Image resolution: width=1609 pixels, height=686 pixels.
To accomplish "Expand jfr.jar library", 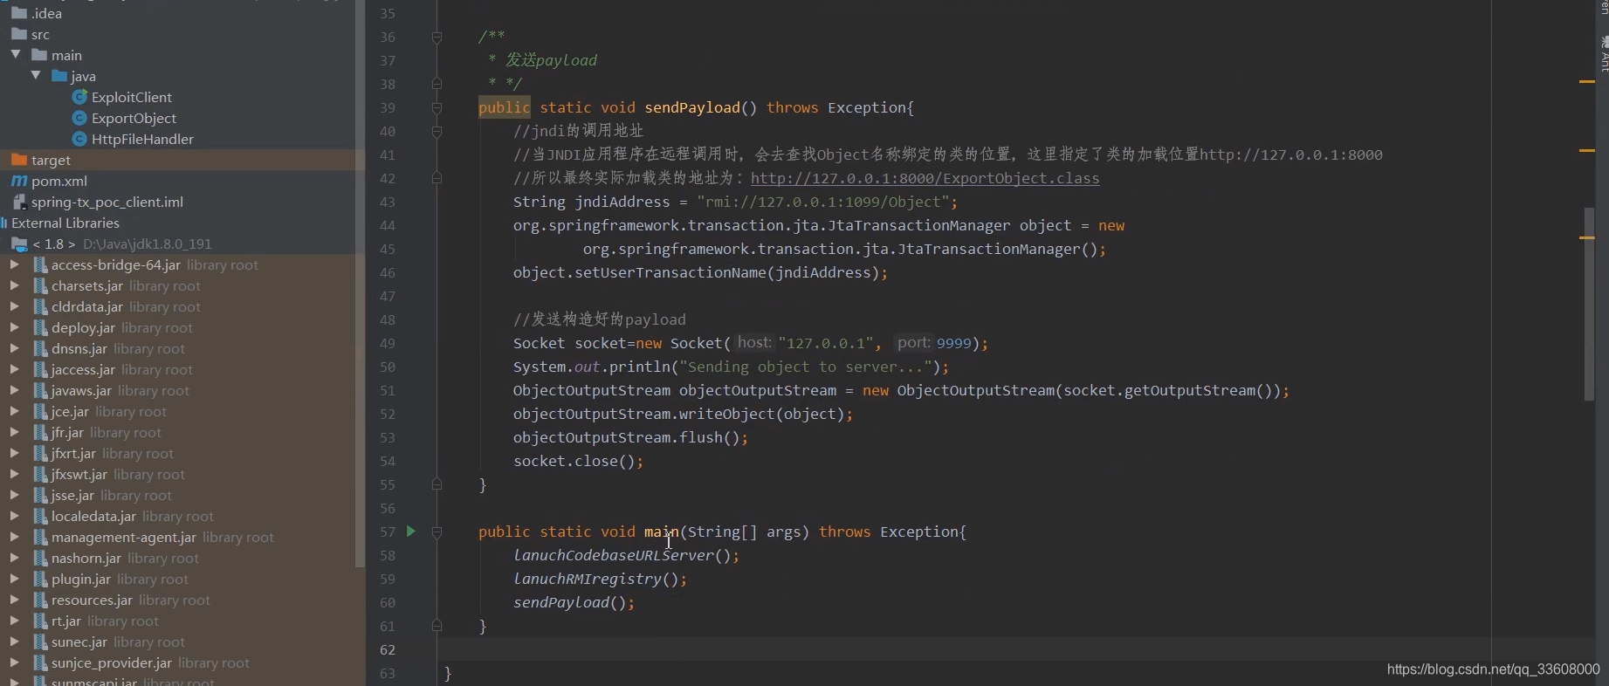I will [x=15, y=431].
